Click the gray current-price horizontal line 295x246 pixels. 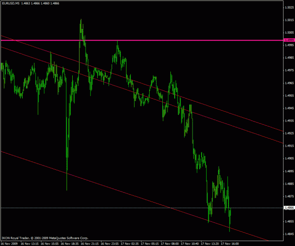click(142, 208)
